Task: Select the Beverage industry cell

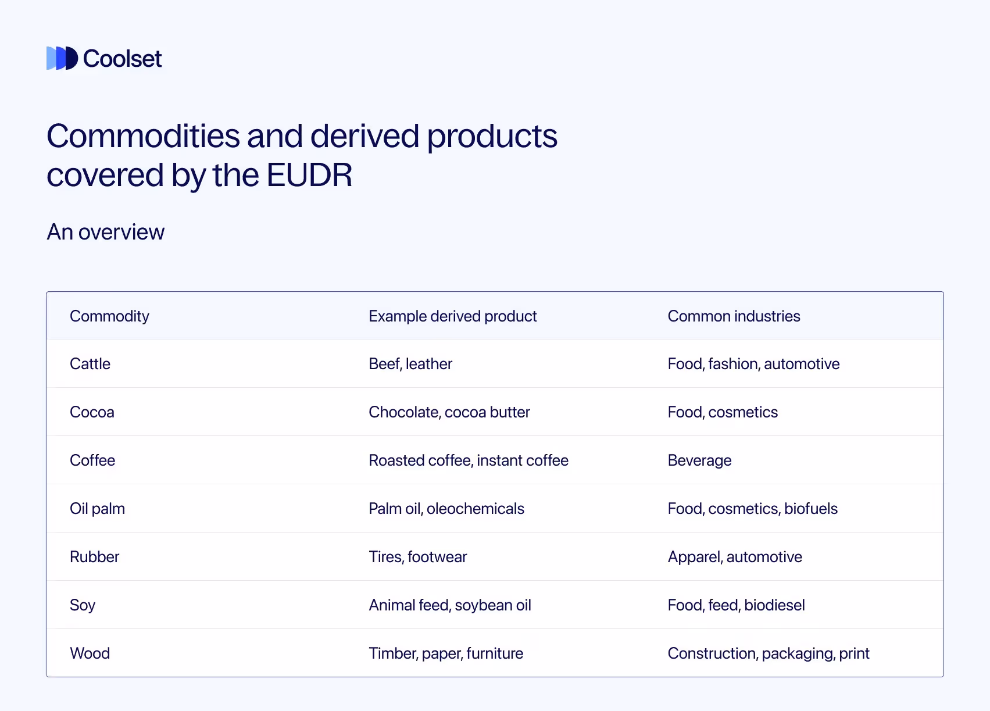Action: click(699, 460)
